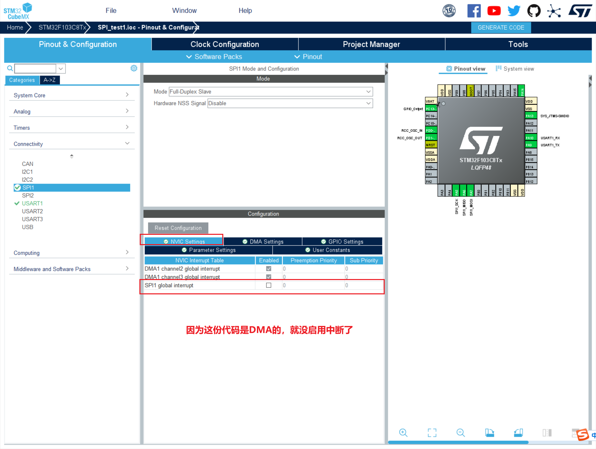The width and height of the screenshot is (596, 449).
Task: Toggle DMA1 channel2 global interrupt checkbox
Action: click(269, 268)
